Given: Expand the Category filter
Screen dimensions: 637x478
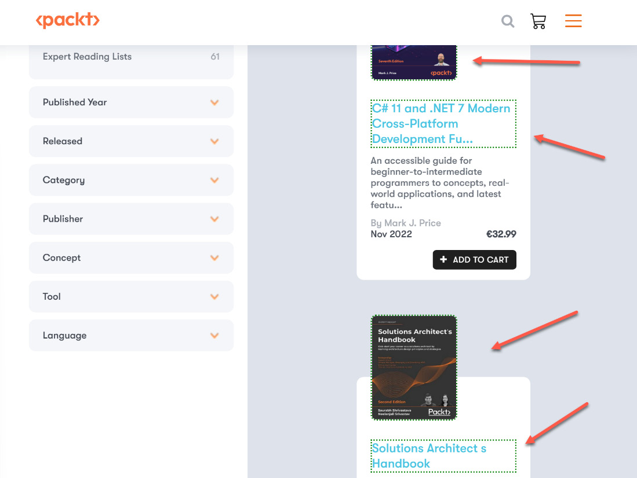Looking at the screenshot, I should (131, 180).
